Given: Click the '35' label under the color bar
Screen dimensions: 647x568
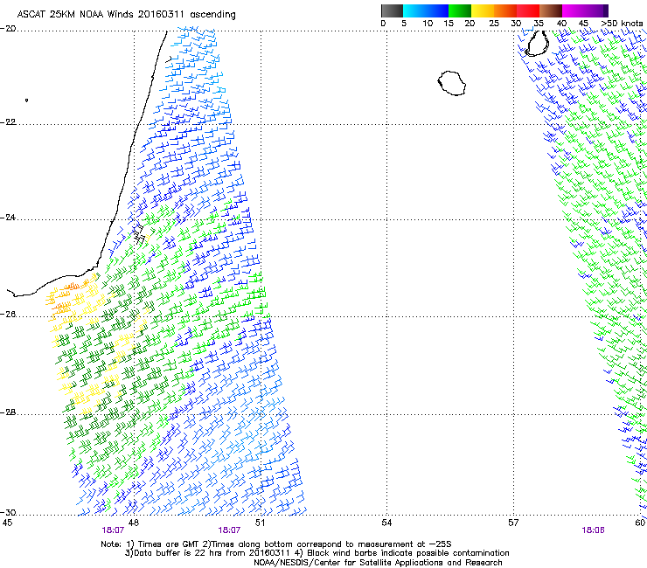Looking at the screenshot, I should pos(539,24).
